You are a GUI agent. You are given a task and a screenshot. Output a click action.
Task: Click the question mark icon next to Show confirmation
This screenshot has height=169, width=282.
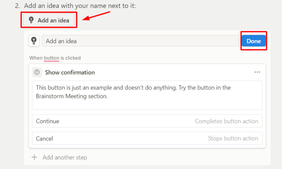pyautogui.click(x=37, y=72)
